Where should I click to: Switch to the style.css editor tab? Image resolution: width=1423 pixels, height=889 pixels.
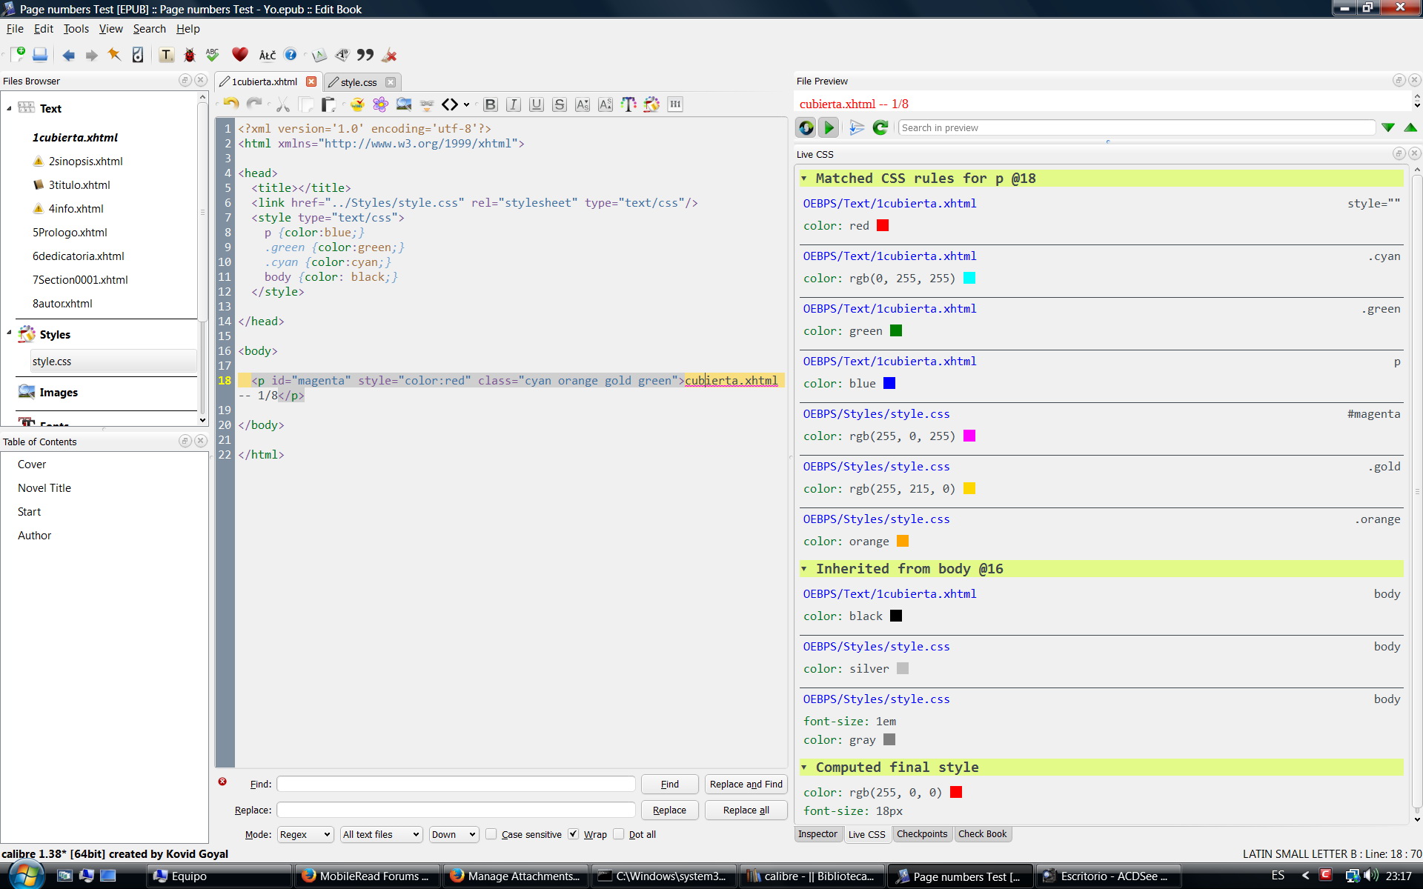pyautogui.click(x=359, y=82)
